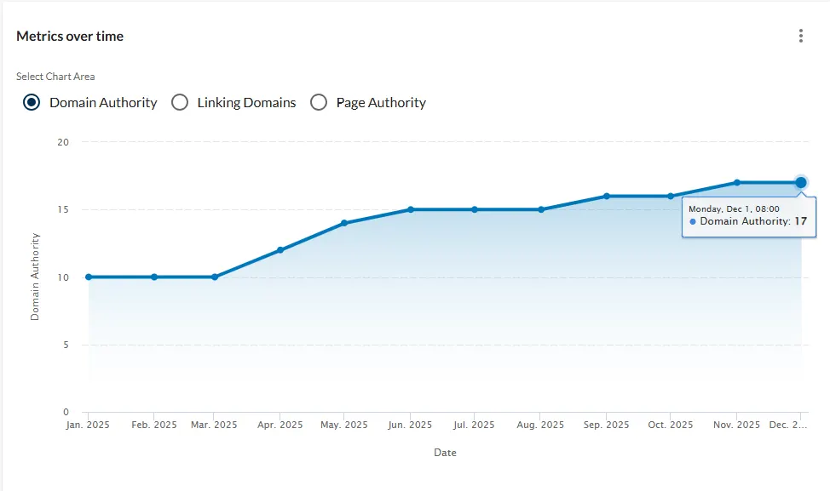
Task: Click the Mar. 2025 data point
Action: coord(215,277)
